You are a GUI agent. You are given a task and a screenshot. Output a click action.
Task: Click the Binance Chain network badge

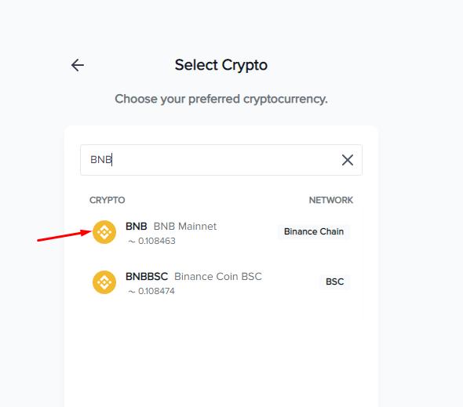(x=314, y=231)
